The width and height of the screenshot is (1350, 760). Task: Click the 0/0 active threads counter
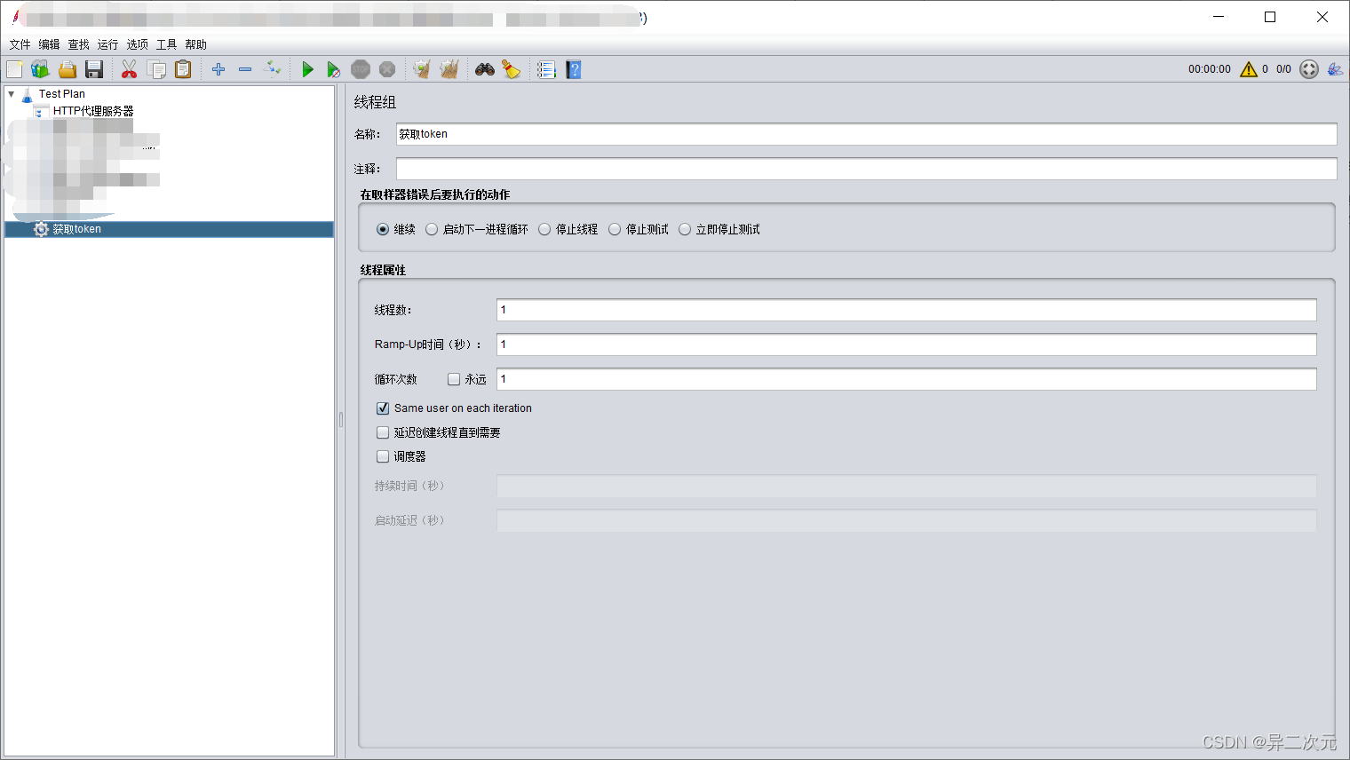[1283, 69]
